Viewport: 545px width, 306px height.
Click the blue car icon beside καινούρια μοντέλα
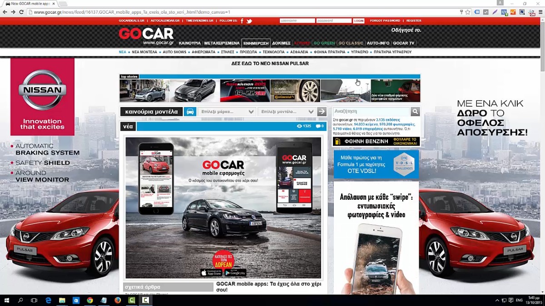coord(190,112)
